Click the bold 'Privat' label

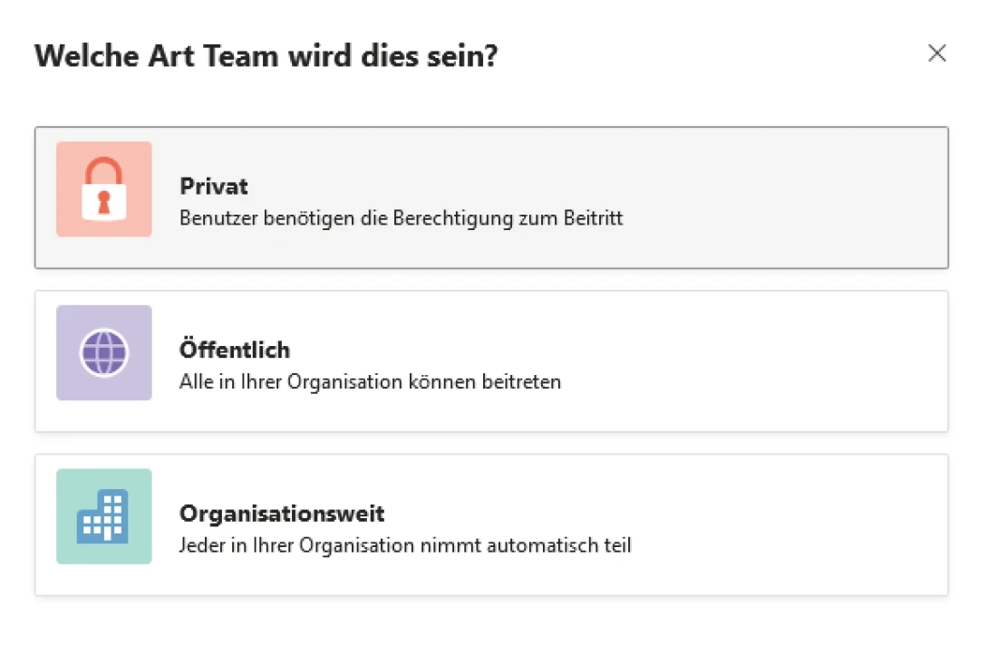pyautogui.click(x=214, y=187)
